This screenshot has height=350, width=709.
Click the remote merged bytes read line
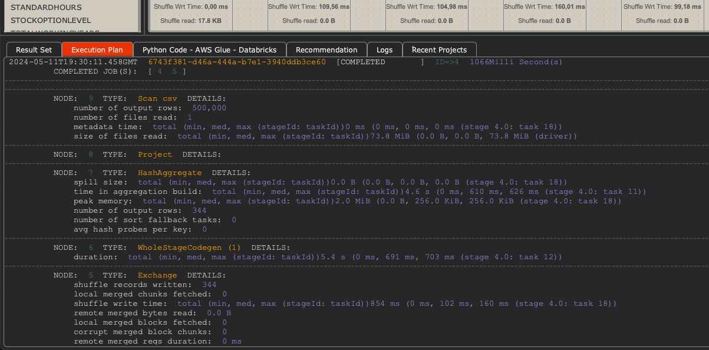[153, 313]
